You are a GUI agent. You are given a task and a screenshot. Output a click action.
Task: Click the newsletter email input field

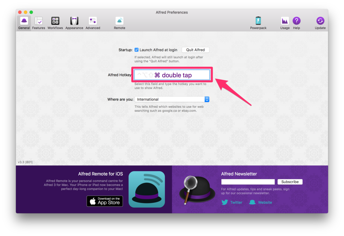(248, 182)
